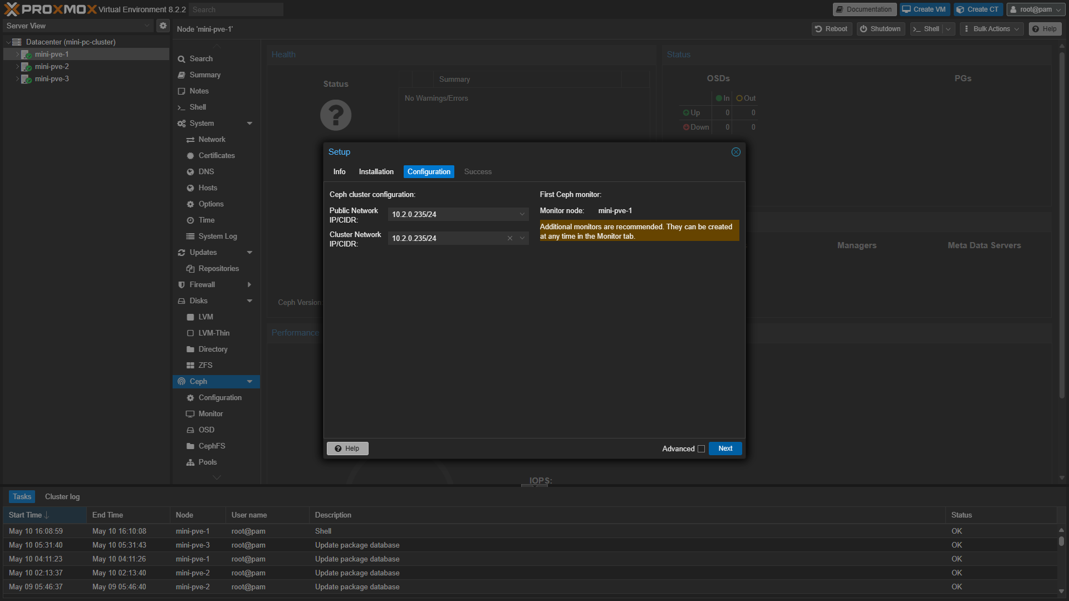Enable the Advanced checkbox
Screen dimensions: 1069x601
(x=702, y=449)
